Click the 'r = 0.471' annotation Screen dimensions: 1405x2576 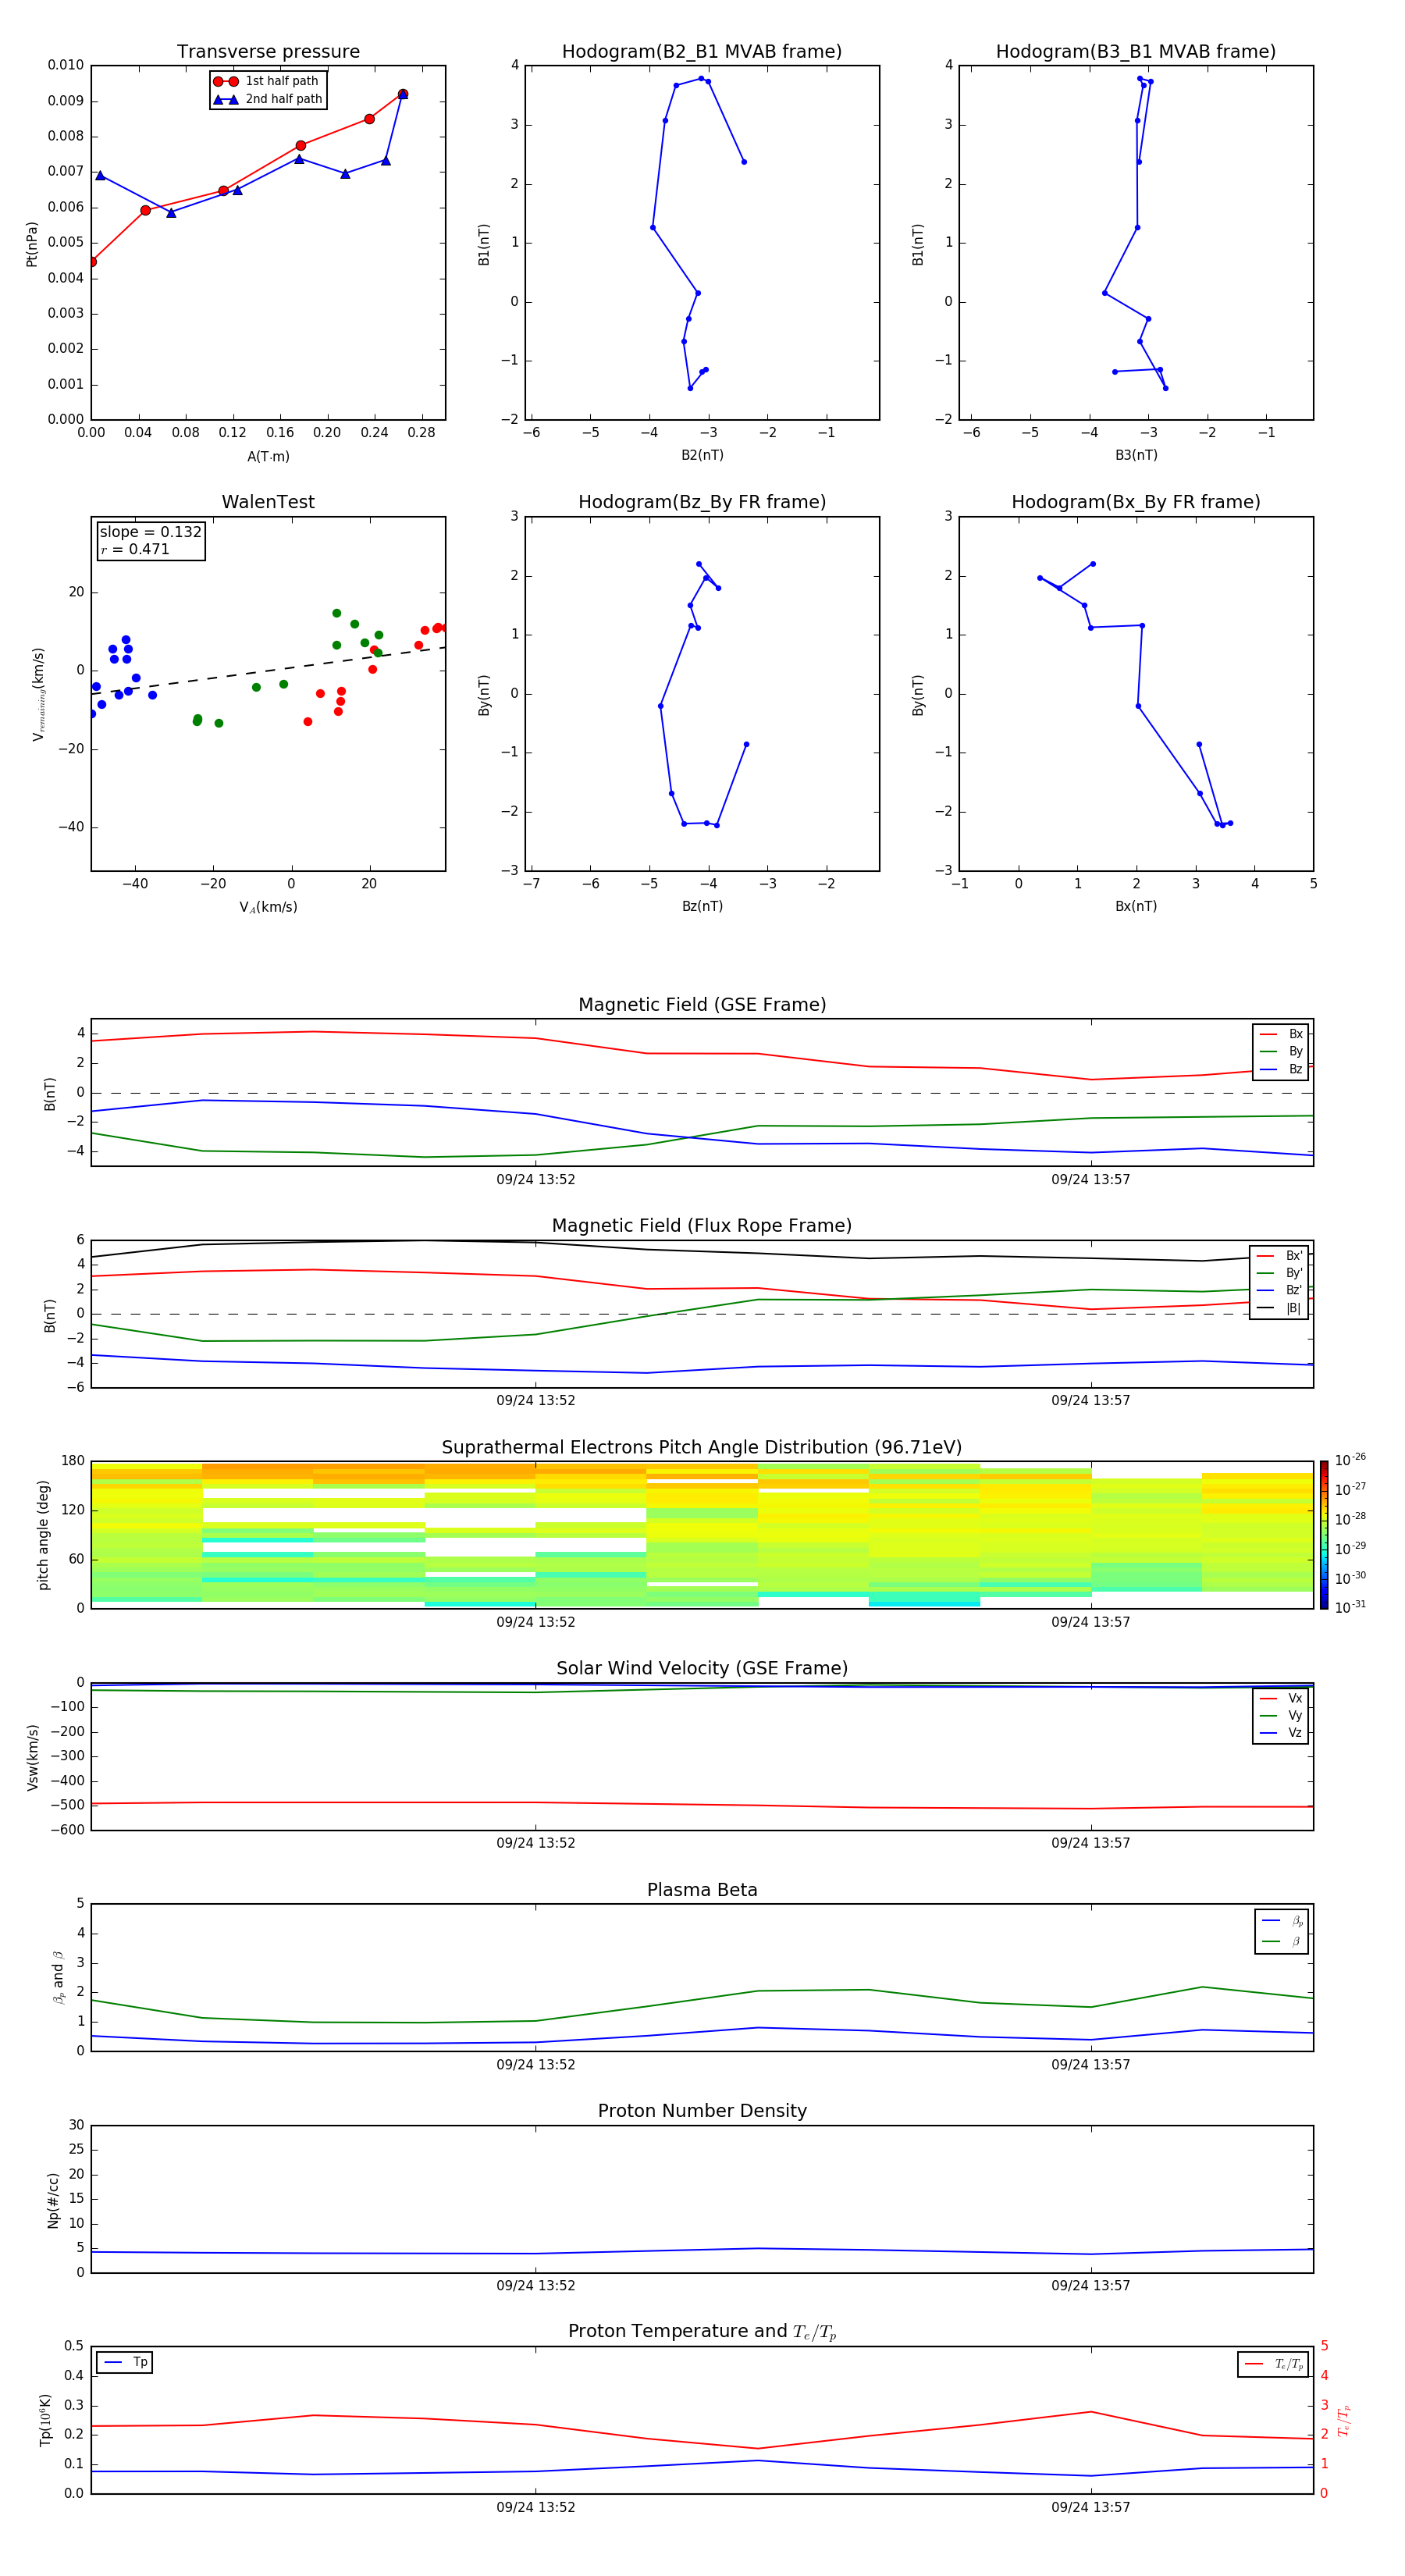135,549
